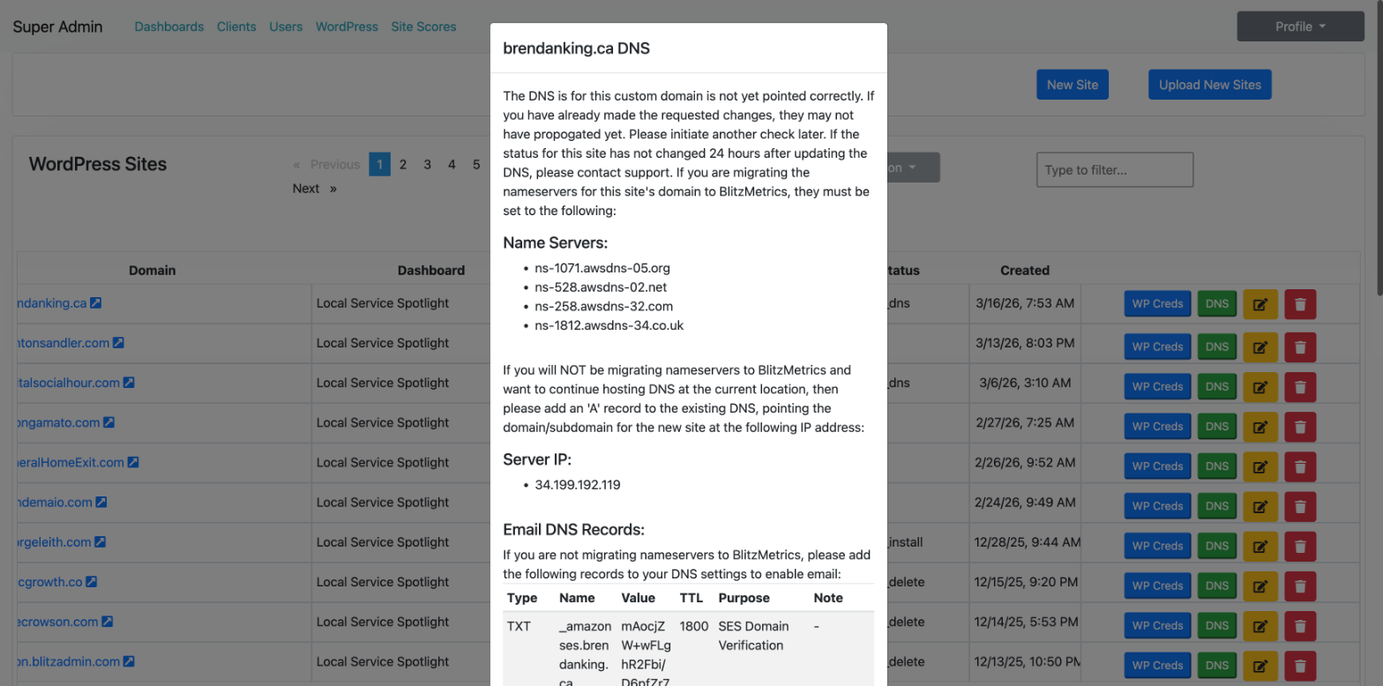
Task: Open ongamato.com via its external link icon
Action: point(107,422)
